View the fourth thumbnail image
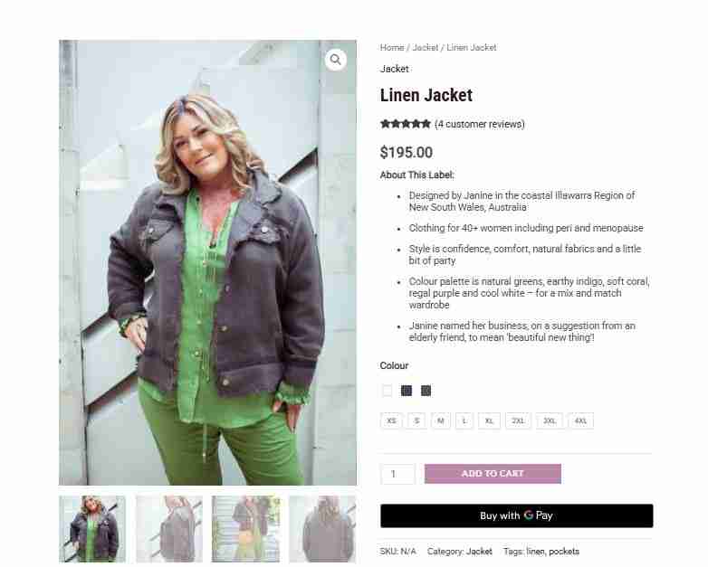708x567 pixels. click(x=322, y=529)
